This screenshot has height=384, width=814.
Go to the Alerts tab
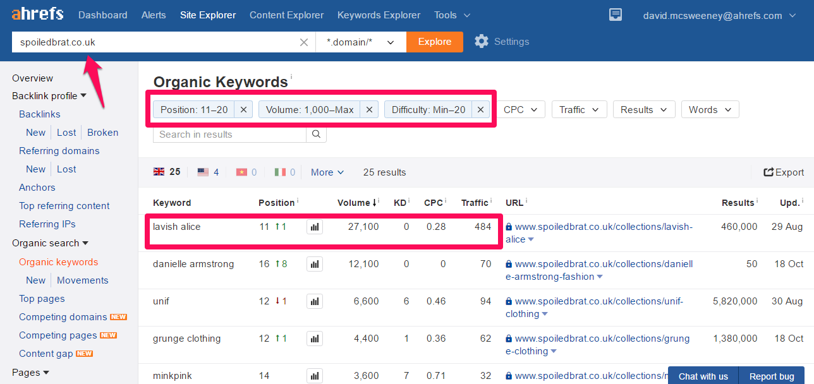tap(154, 15)
